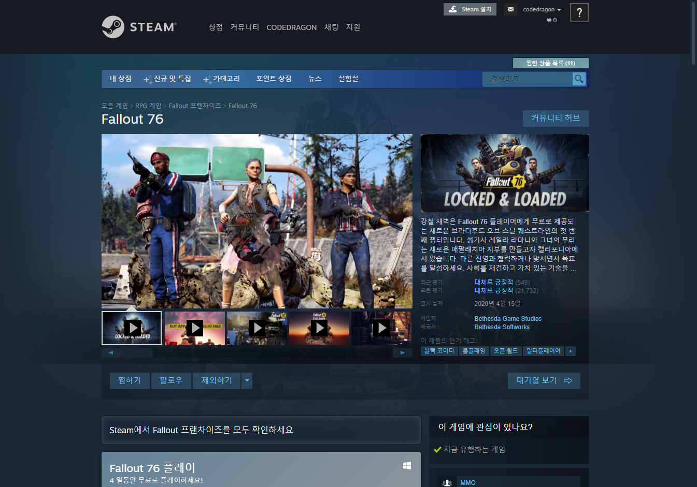Open the 상점 top menu
Image resolution: width=697 pixels, height=487 pixels.
pos(216,27)
